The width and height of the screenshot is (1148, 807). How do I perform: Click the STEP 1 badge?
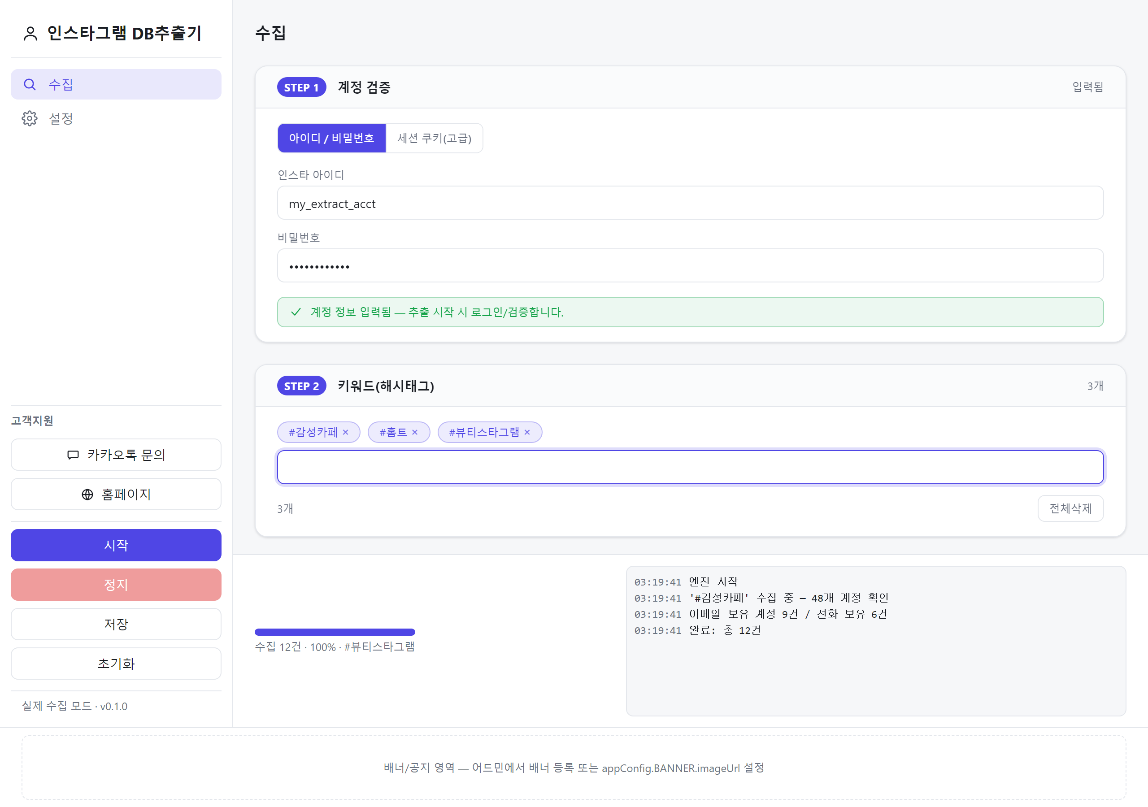[x=301, y=87]
